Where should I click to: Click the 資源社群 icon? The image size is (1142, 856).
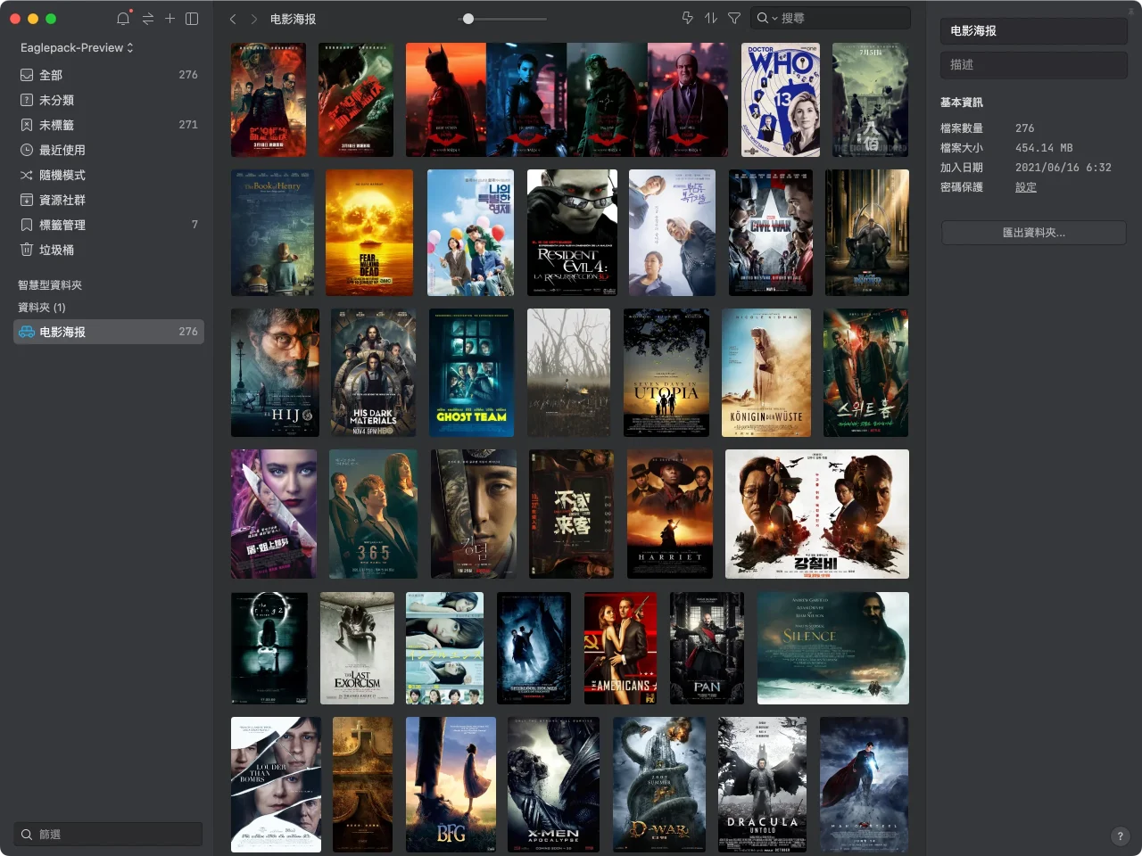click(27, 200)
